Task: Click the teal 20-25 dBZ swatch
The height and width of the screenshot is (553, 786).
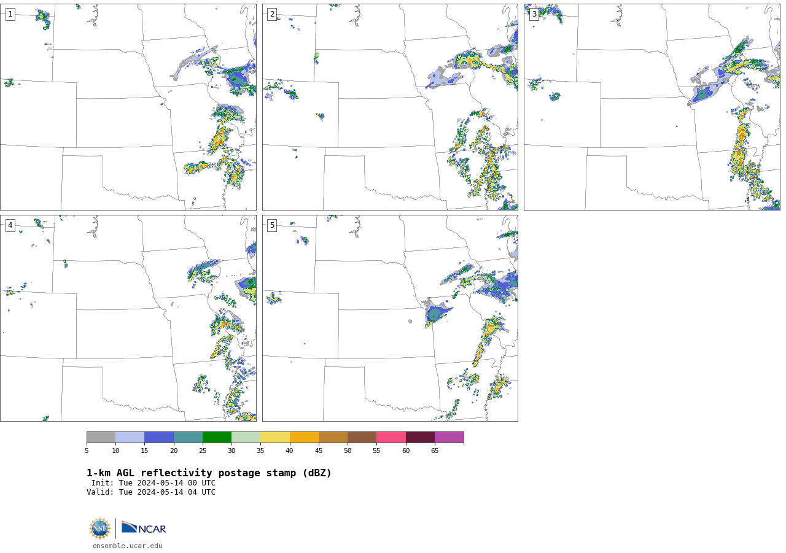Action: coord(188,437)
